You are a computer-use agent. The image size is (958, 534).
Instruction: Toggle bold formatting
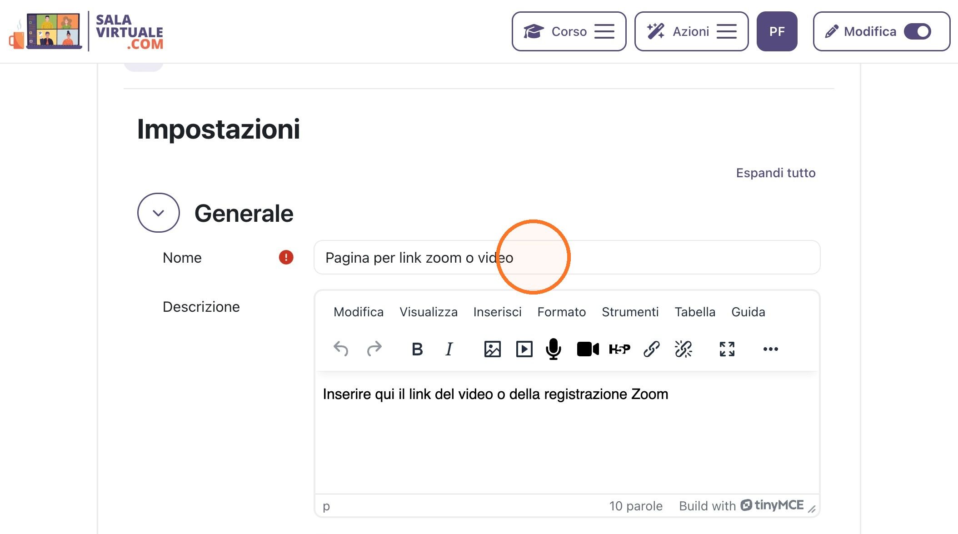[x=417, y=349]
